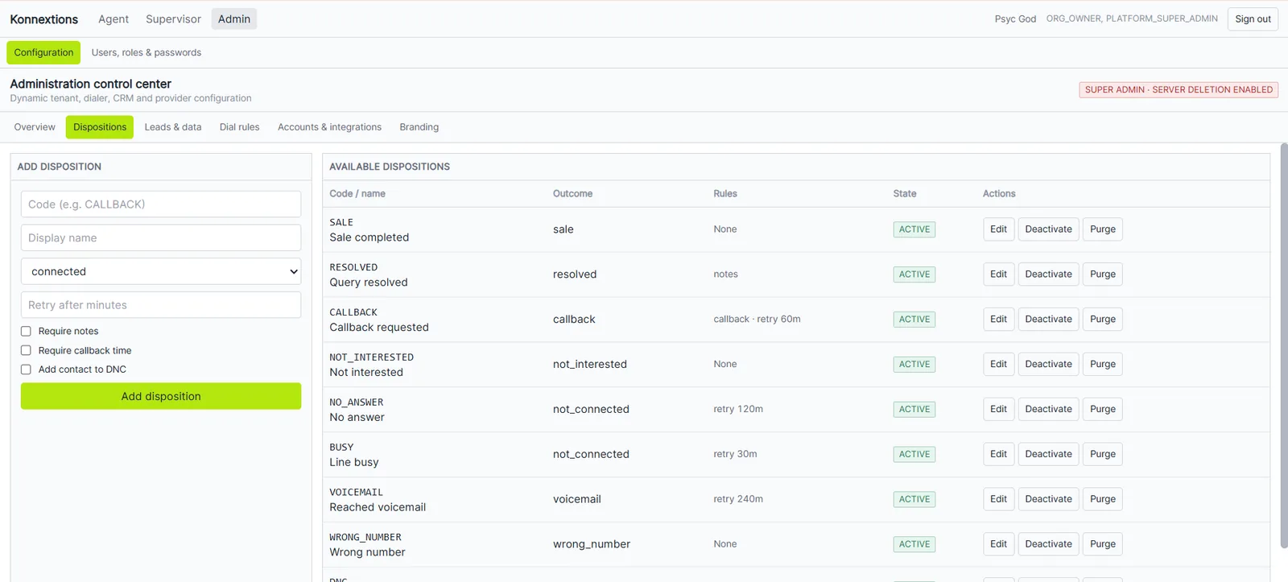Tick the Require notes checkbox
This screenshot has height=582, width=1288.
click(26, 331)
